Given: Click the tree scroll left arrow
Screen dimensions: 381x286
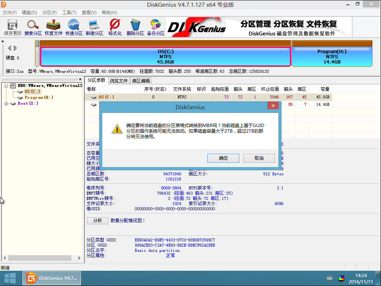Looking at the screenshot, I should click(5, 258).
